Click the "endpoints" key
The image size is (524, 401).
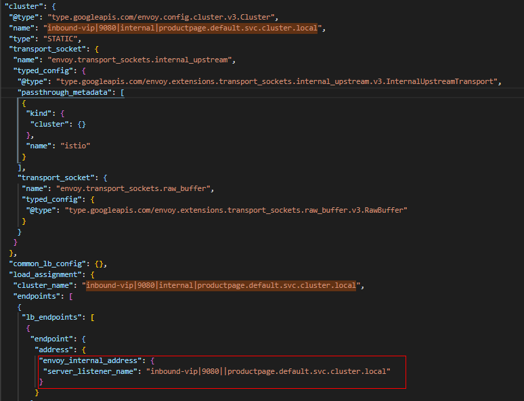pos(37,296)
